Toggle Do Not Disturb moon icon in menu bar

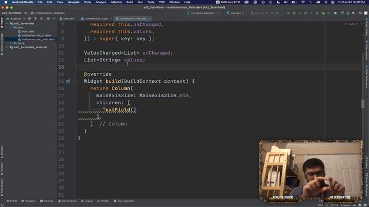click(x=278, y=2)
